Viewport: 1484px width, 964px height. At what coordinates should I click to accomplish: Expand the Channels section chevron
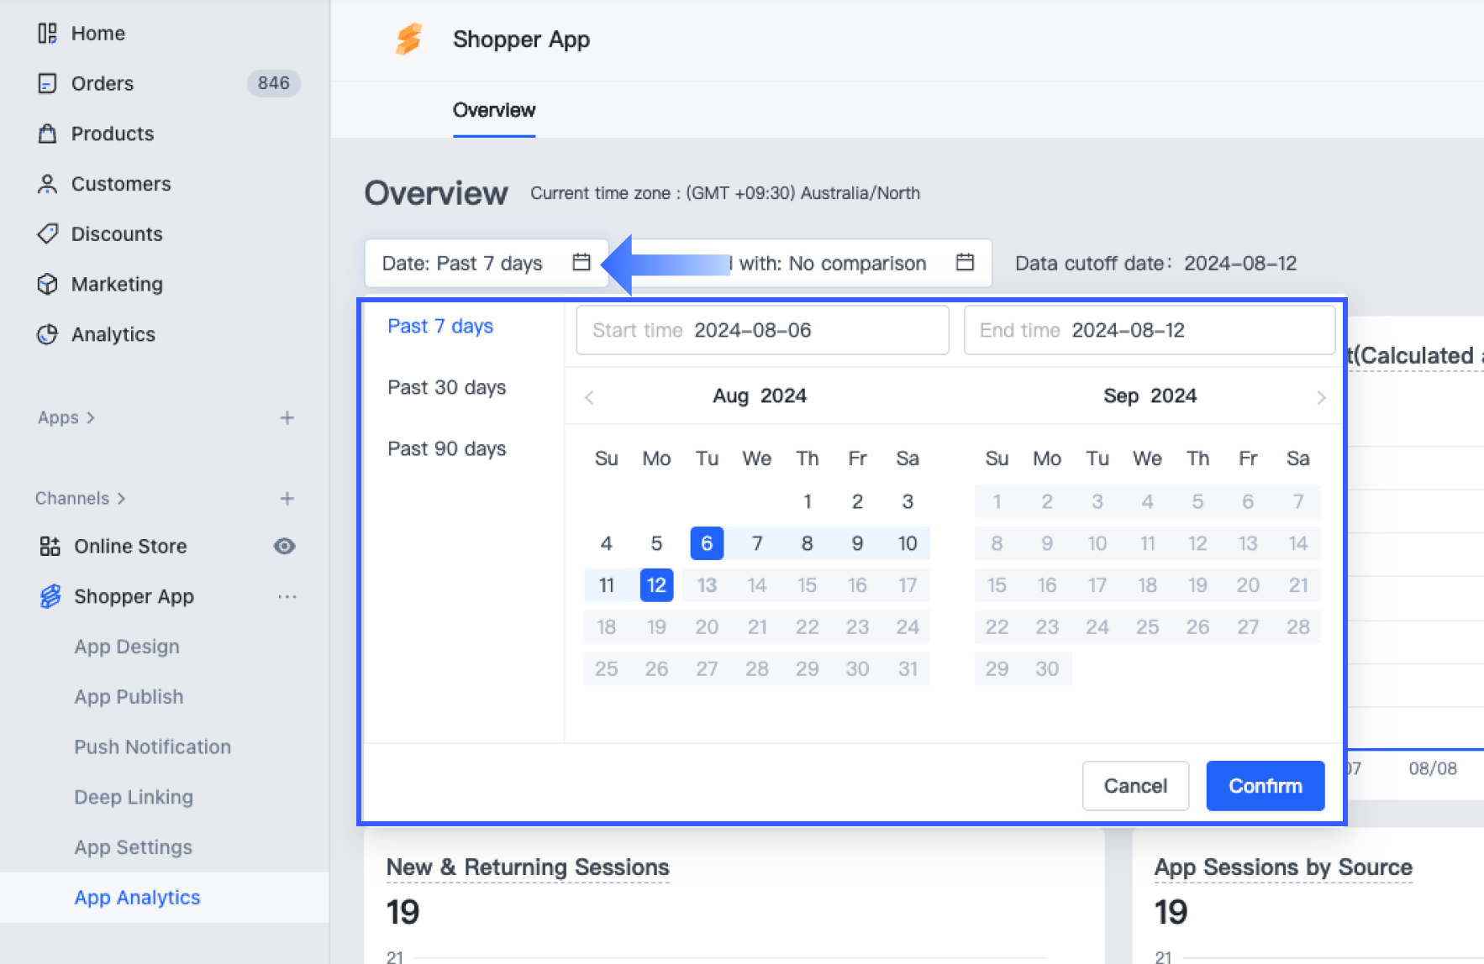(x=121, y=499)
